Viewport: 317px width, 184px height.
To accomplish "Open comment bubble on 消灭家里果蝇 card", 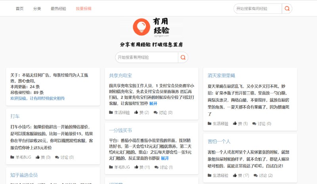I will (254, 123).
